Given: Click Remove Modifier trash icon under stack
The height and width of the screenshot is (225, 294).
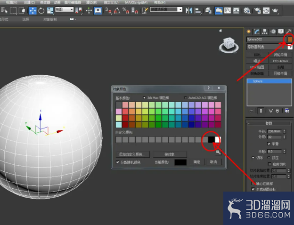Looking at the screenshot, I should pos(278,111).
